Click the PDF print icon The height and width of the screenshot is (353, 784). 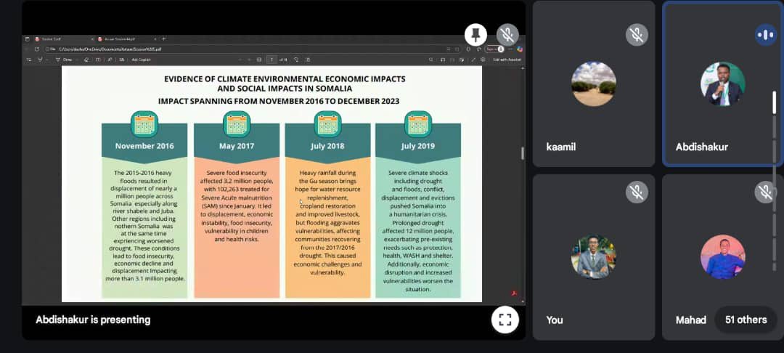coord(442,60)
